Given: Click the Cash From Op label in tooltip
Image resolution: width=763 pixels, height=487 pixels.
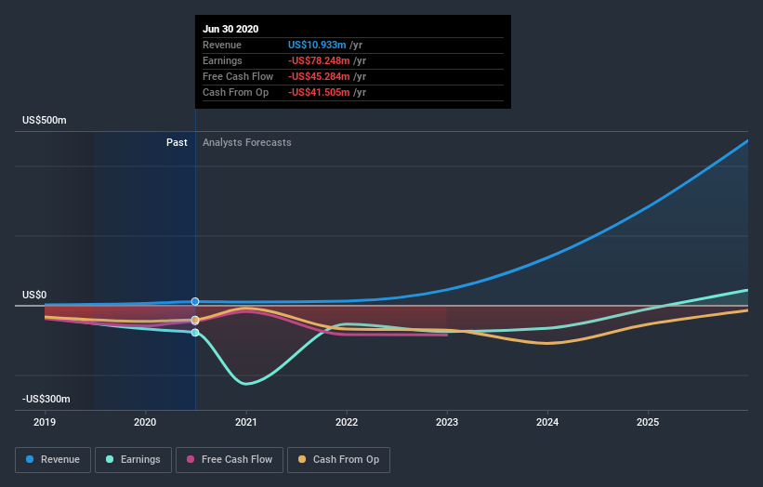Looking at the screenshot, I should pos(235,92).
